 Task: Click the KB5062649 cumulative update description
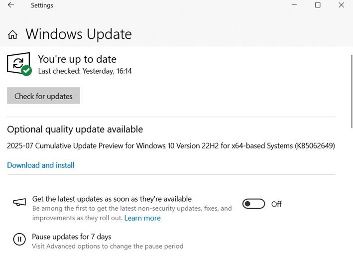coord(171,146)
